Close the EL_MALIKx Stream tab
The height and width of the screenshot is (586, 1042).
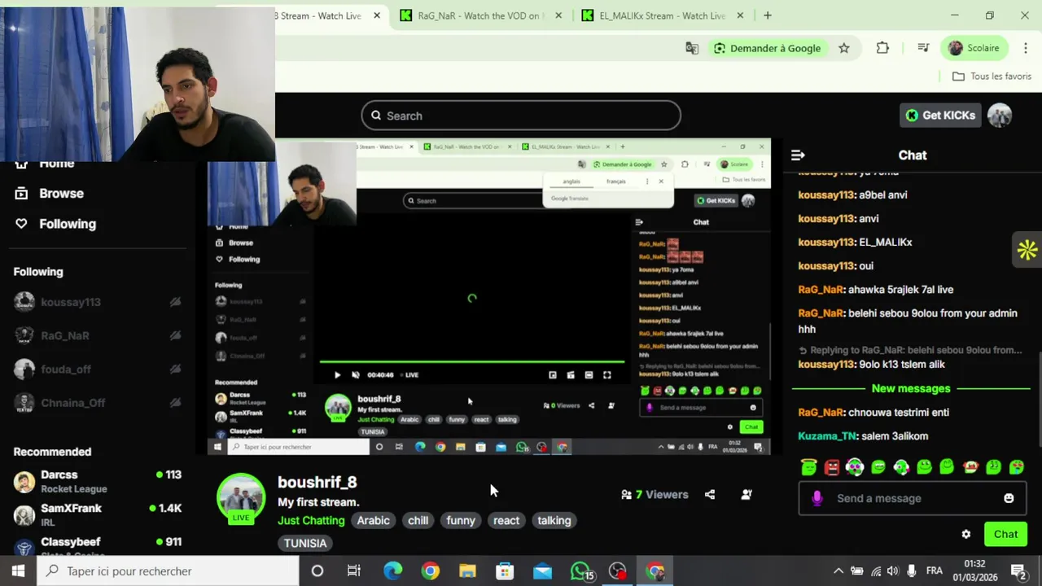(x=740, y=15)
